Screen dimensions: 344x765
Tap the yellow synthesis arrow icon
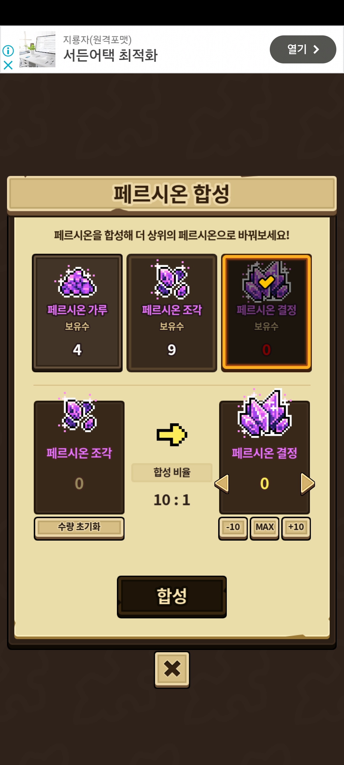[172, 435]
